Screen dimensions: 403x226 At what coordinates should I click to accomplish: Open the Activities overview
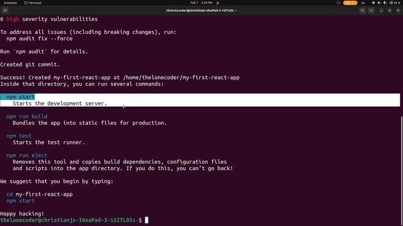tap(10, 3)
